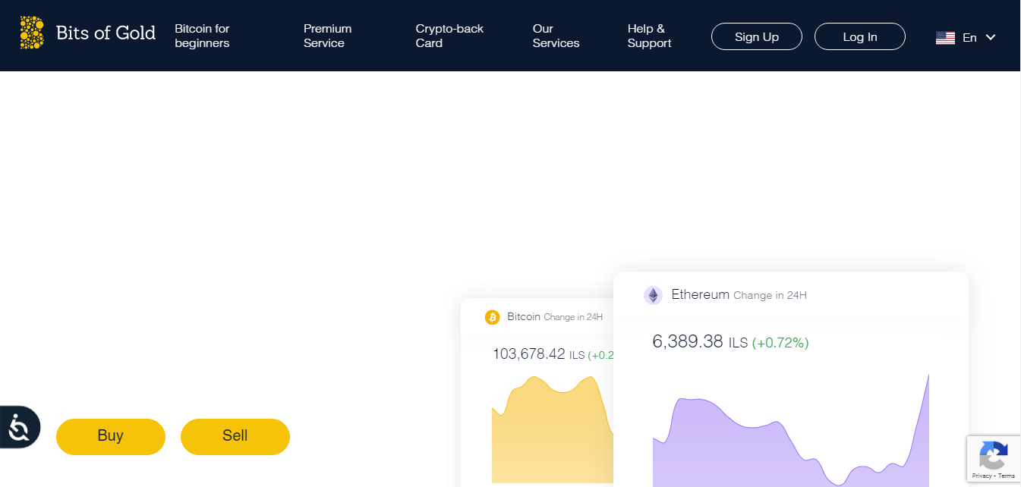This screenshot has width=1021, height=487.
Task: Open the Our Services menu
Action: coord(556,36)
